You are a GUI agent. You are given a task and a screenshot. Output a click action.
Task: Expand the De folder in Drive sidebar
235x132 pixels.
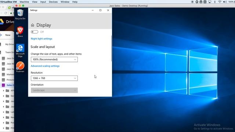point(3,96)
